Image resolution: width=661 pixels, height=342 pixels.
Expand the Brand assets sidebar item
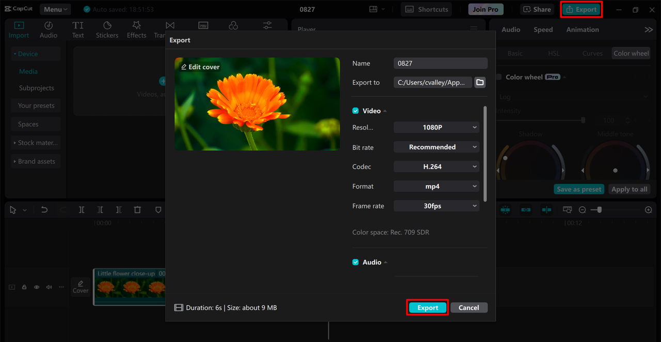[35, 162]
